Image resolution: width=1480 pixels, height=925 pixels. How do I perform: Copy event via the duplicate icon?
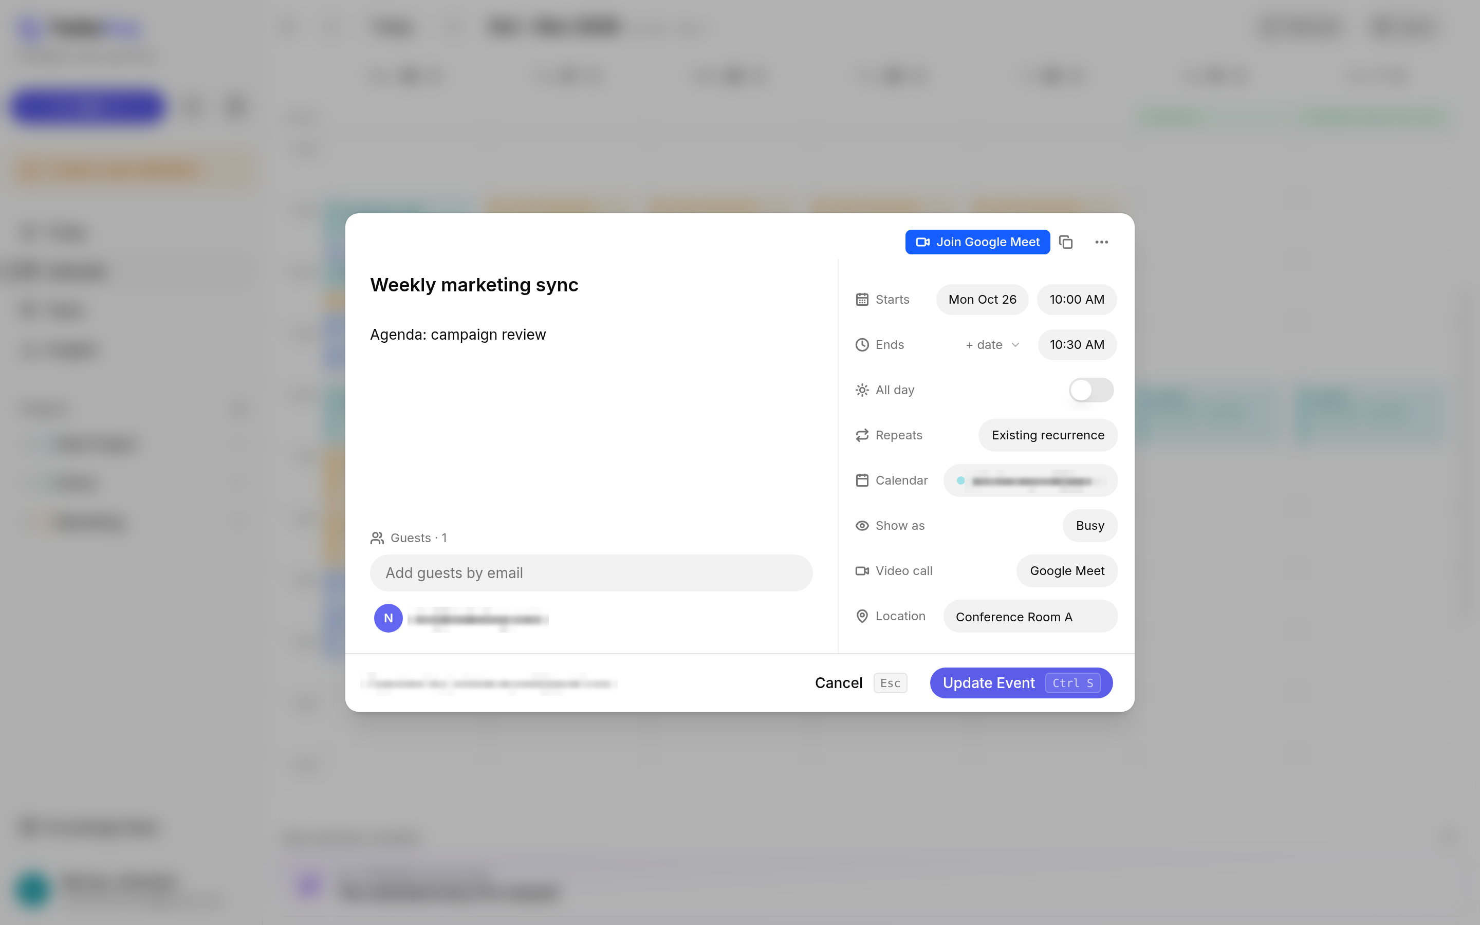pos(1066,242)
